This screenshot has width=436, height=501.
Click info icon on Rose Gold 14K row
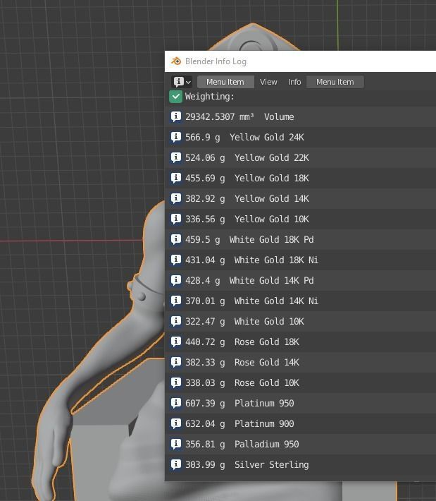click(176, 362)
